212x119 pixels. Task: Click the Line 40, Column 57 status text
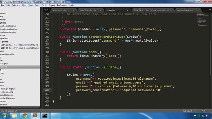coord(9,111)
